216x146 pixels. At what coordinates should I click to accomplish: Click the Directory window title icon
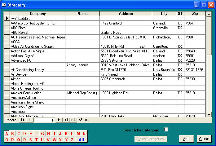click(x=4, y=5)
